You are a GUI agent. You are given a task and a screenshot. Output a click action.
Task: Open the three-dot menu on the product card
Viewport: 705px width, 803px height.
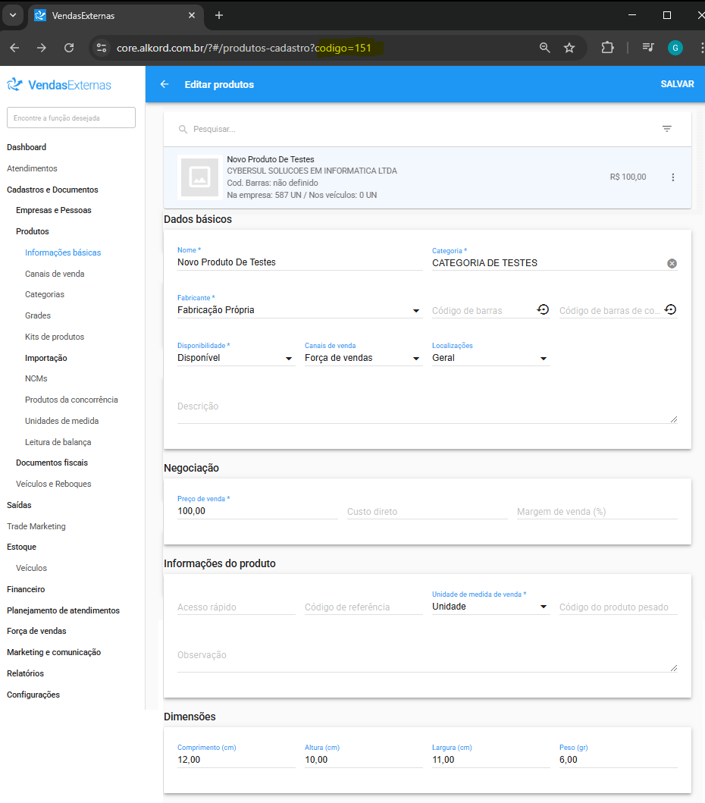672,177
